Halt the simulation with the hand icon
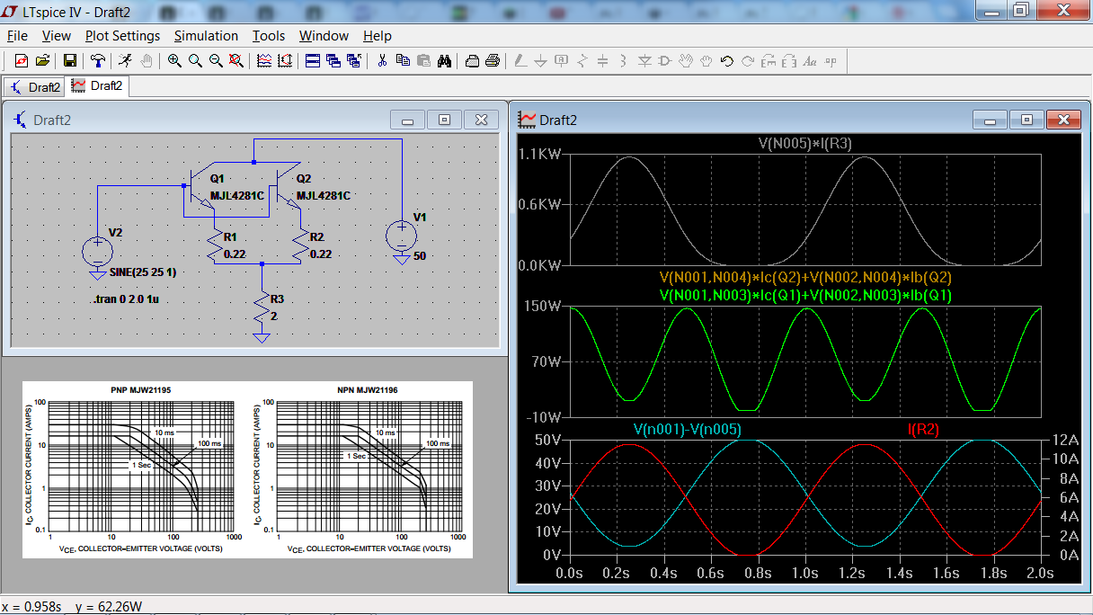The height and width of the screenshot is (615, 1093). (146, 61)
